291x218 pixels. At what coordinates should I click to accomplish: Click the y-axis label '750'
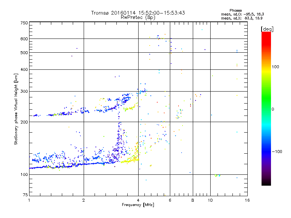(x=24, y=23)
